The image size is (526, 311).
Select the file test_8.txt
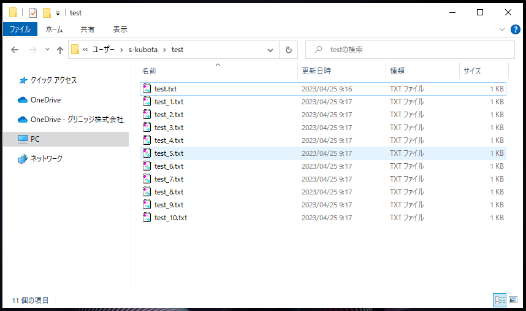point(323,192)
